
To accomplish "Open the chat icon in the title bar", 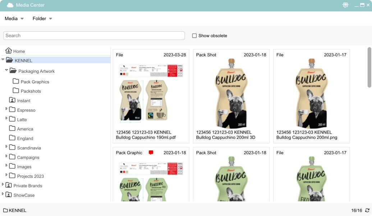I will (x=345, y=5).
